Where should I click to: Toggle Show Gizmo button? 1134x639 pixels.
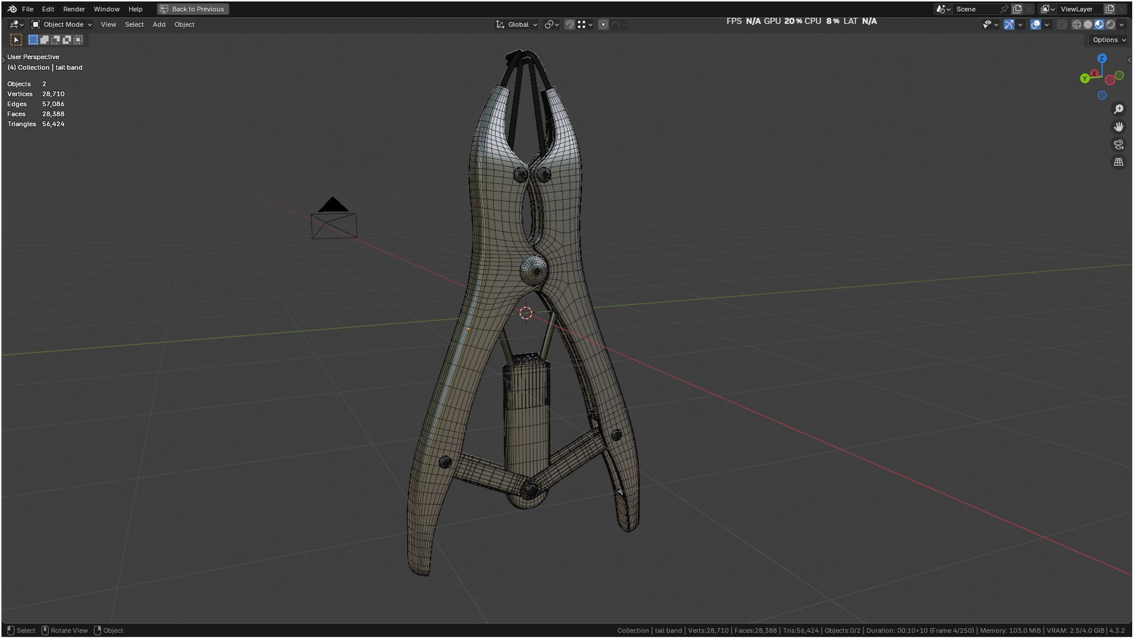click(x=1009, y=24)
